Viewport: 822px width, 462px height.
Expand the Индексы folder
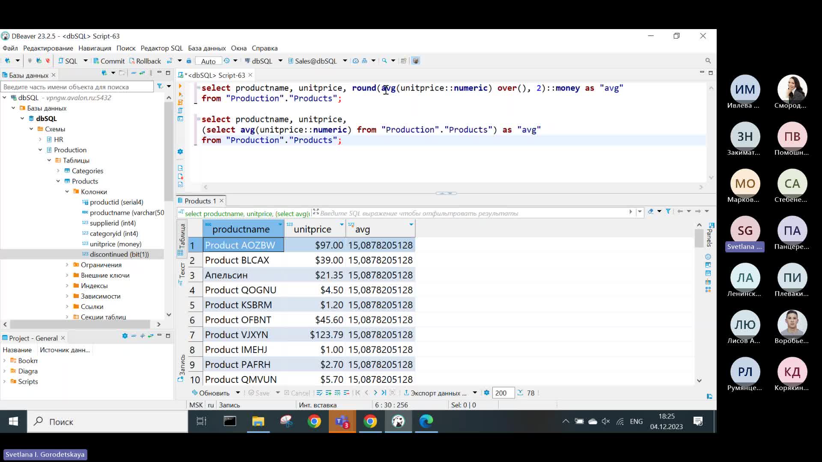(x=67, y=286)
